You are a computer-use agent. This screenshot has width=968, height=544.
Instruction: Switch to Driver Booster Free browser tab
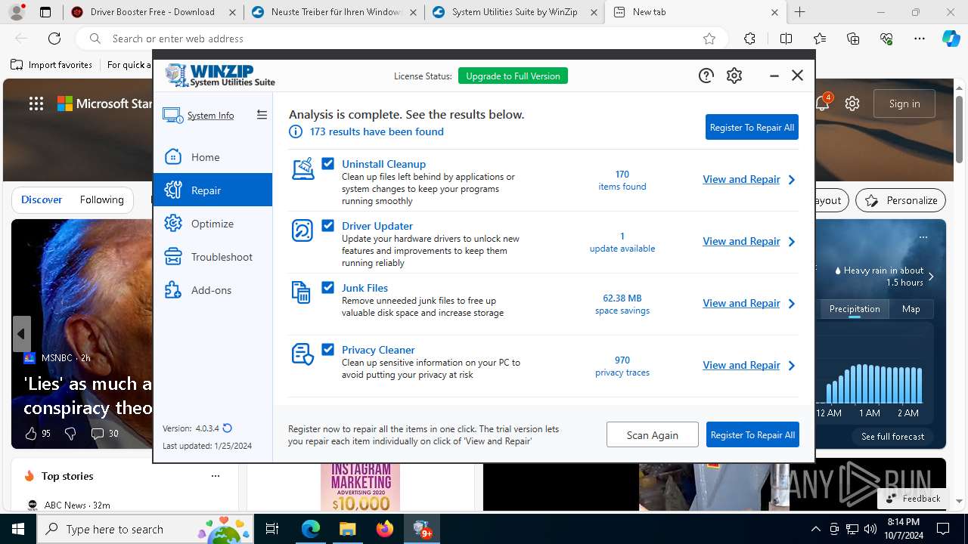click(153, 12)
